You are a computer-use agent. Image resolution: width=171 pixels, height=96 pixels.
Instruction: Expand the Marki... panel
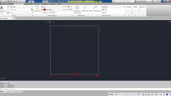(136, 15)
